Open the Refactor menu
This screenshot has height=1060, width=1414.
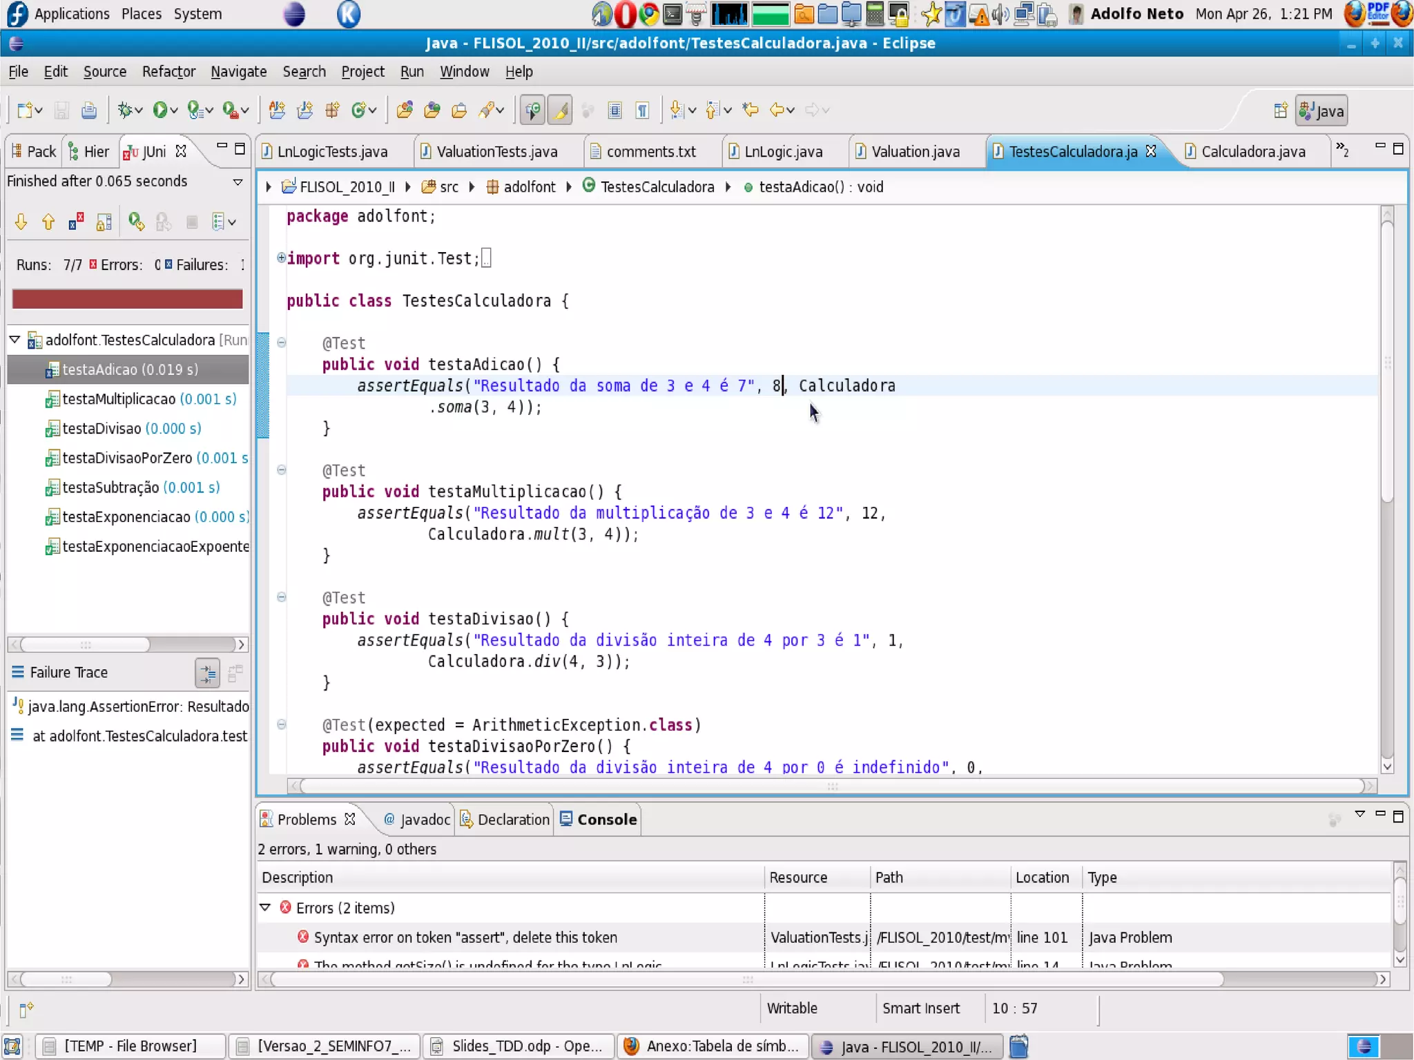pos(168,72)
